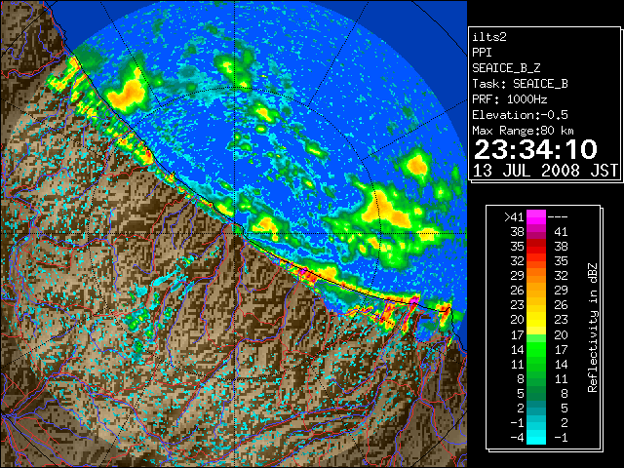The height and width of the screenshot is (468, 624).
Task: Click the 'PPI' scan type text
Action: click(x=482, y=53)
